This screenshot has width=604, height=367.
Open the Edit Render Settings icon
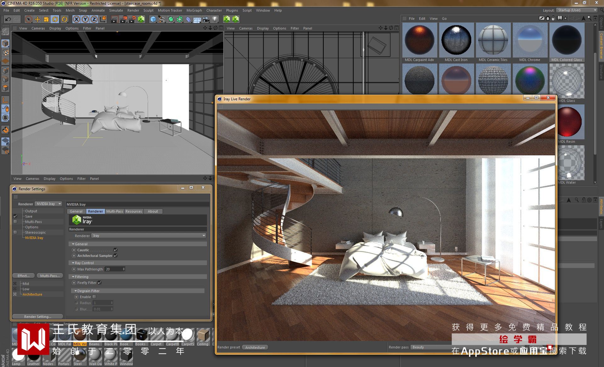coord(132,19)
